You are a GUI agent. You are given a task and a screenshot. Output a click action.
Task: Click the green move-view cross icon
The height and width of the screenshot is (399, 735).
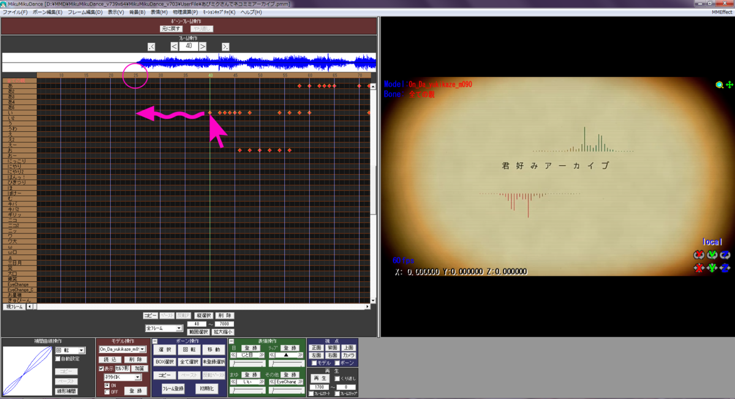[729, 85]
